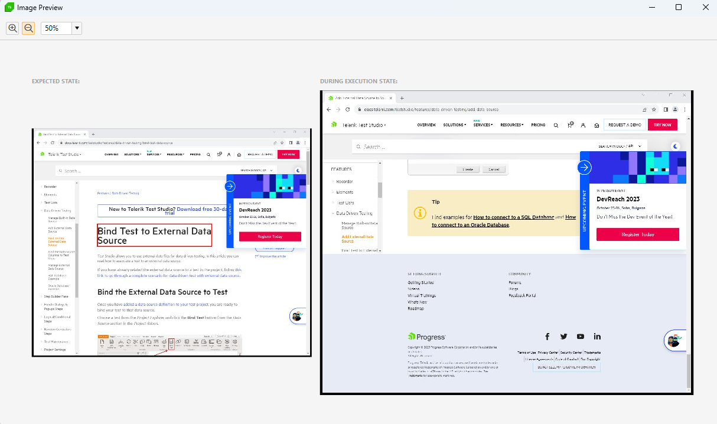
Task: Open the Virtual Trainings footer link
Action: 422,295
